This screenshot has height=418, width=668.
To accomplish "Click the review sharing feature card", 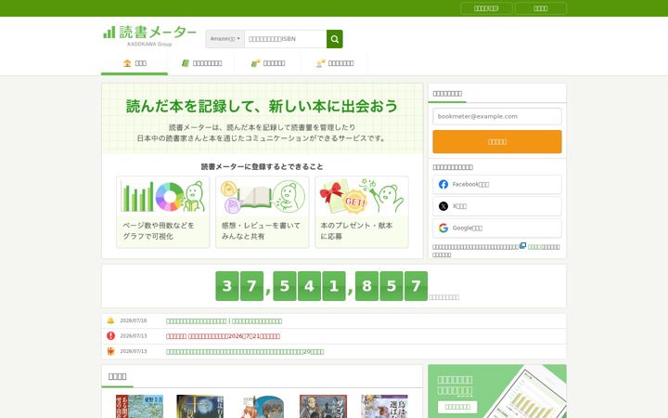I will point(263,212).
